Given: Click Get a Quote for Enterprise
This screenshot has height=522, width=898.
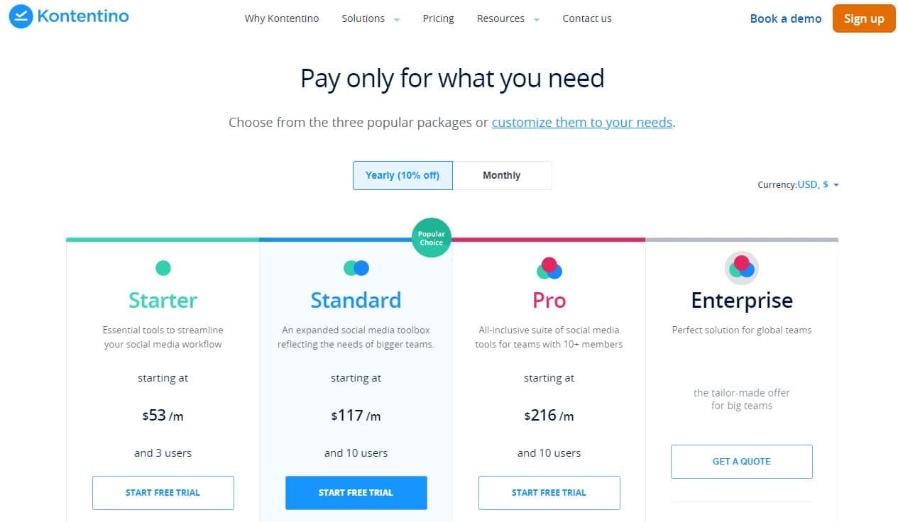Looking at the screenshot, I should click(x=742, y=461).
